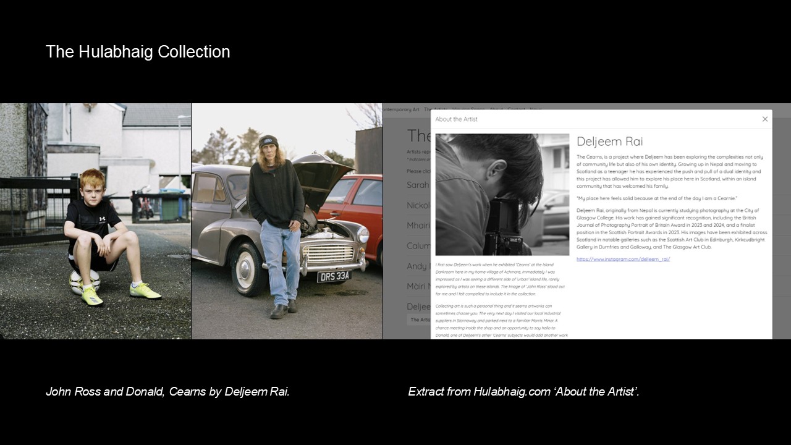Screen dimensions: 791x445
Task: Close the About the Artist dialog
Action: click(764, 119)
